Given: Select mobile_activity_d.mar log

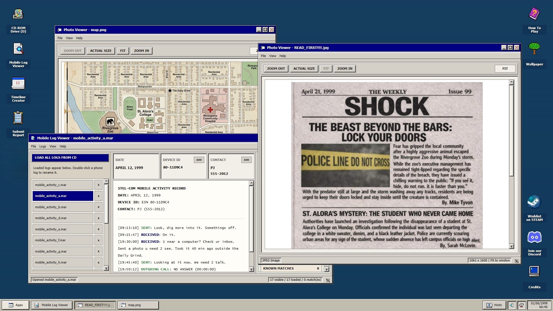Looking at the screenshot, I should (x=63, y=218).
